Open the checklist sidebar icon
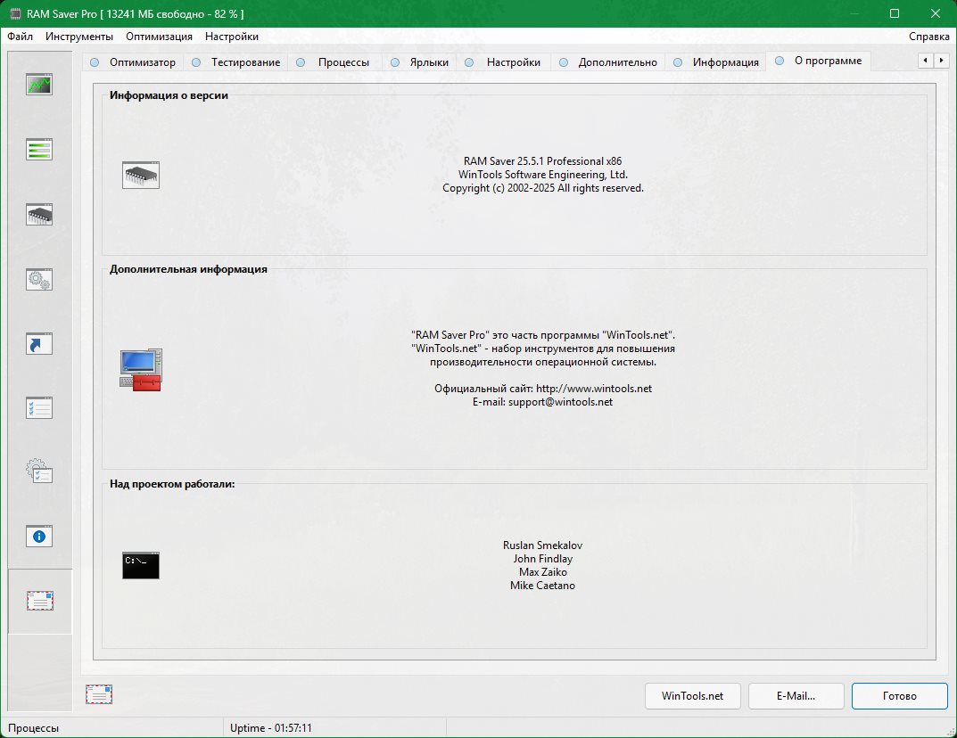957x738 pixels. [x=39, y=408]
